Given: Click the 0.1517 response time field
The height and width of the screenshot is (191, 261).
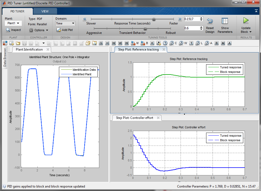Looking at the screenshot, I should (x=191, y=19).
